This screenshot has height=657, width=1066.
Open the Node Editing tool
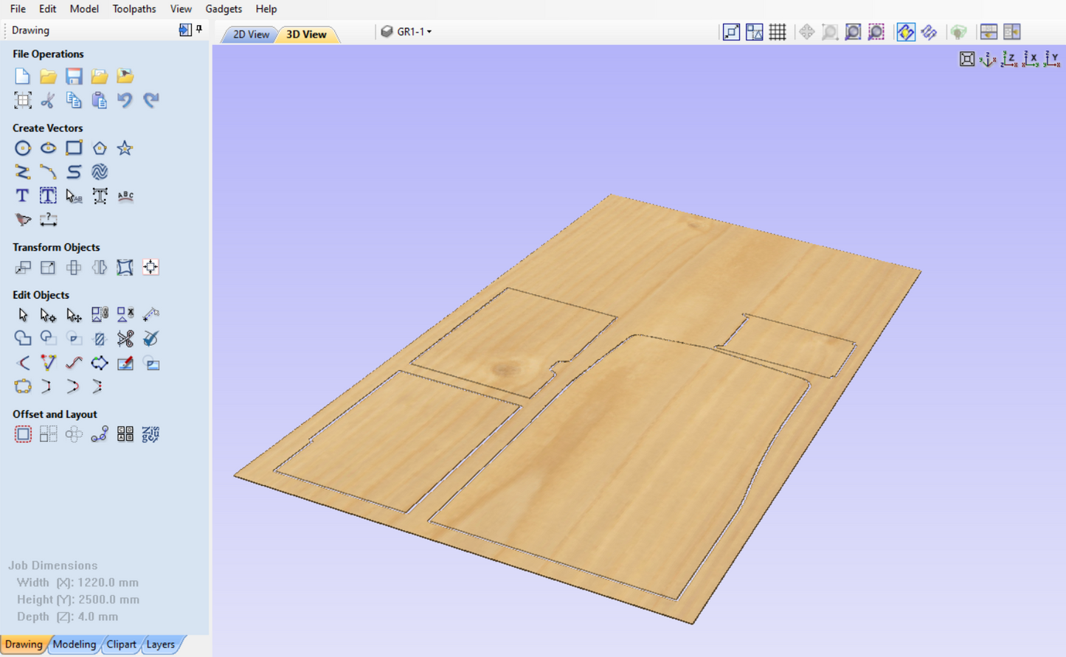pyautogui.click(x=48, y=316)
